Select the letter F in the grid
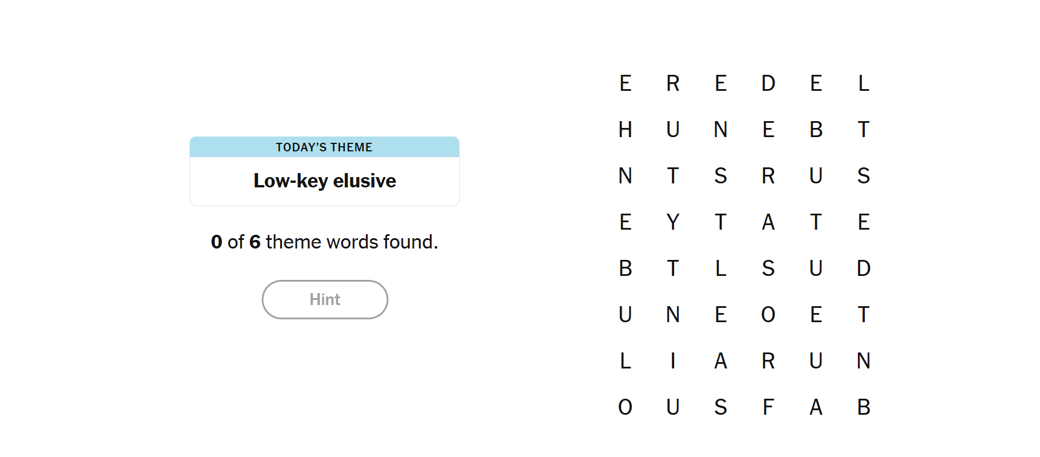This screenshot has width=1040, height=457. click(x=768, y=407)
